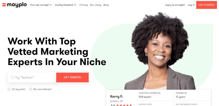
Task: Click the mayple wordmark text
Action: click(17, 5)
